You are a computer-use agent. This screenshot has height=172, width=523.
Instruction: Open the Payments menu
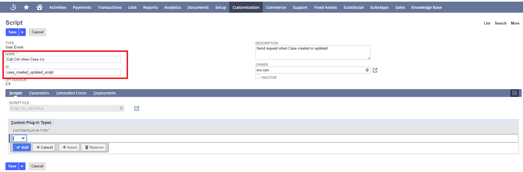point(82,7)
